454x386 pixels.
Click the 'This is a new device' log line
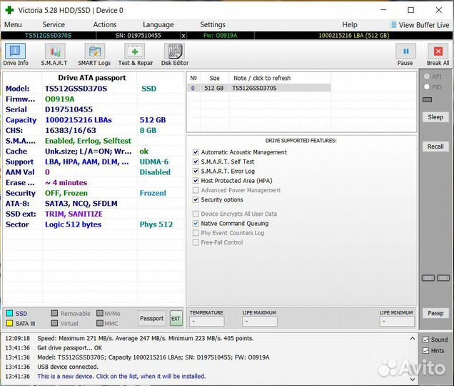121,376
